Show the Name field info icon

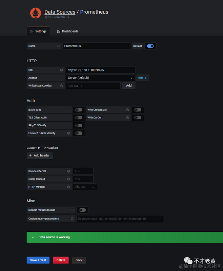tap(58, 46)
